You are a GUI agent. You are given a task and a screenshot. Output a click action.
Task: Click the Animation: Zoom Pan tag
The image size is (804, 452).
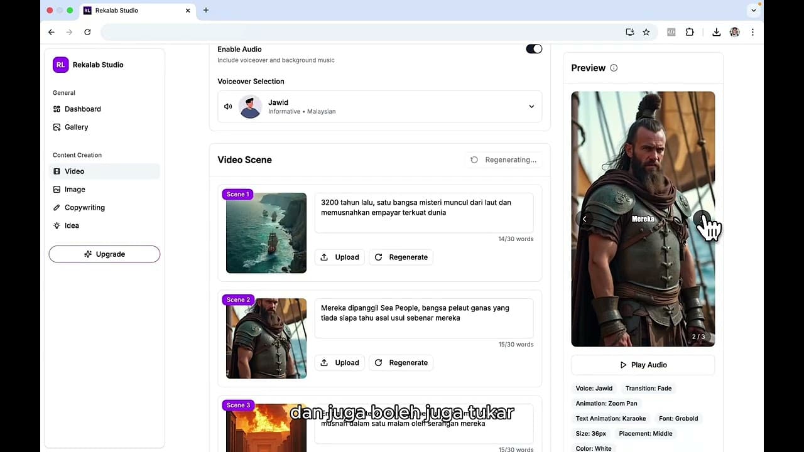click(606, 404)
